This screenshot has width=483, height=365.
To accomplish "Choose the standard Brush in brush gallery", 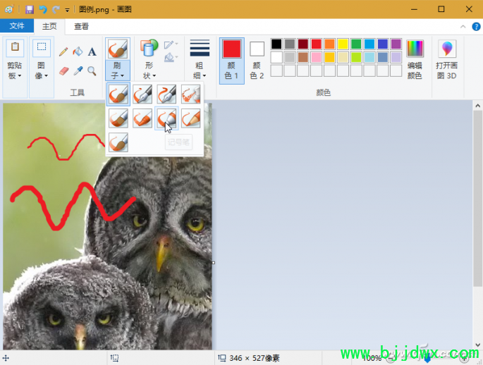I will [118, 94].
